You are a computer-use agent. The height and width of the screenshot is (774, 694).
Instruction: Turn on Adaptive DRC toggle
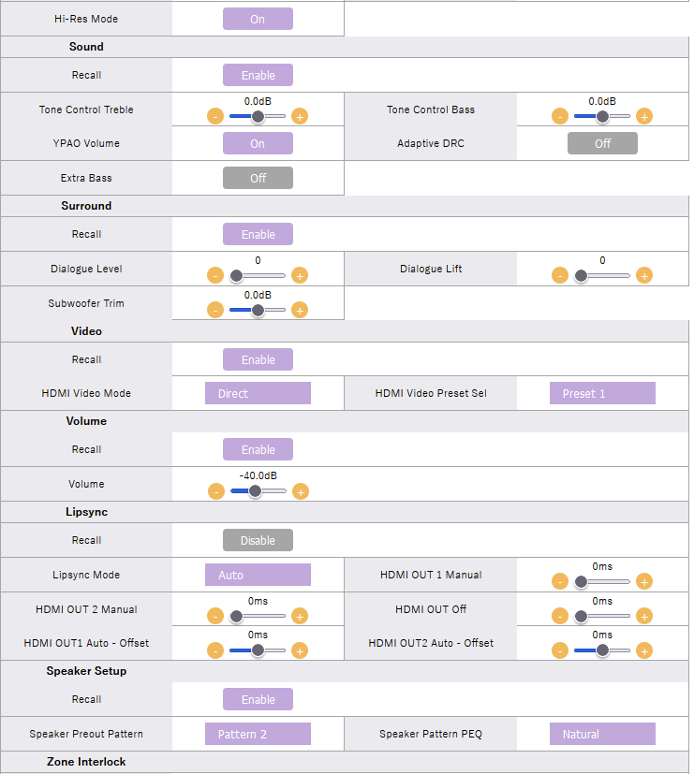pyautogui.click(x=602, y=143)
